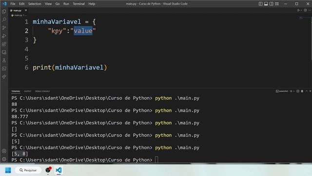Screen dimensions: 312x176
Task: Toggle the primary side bar layout icon
Action: (x=260, y=4)
